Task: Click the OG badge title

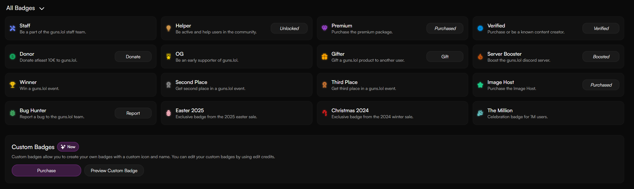Action: pyautogui.click(x=180, y=54)
